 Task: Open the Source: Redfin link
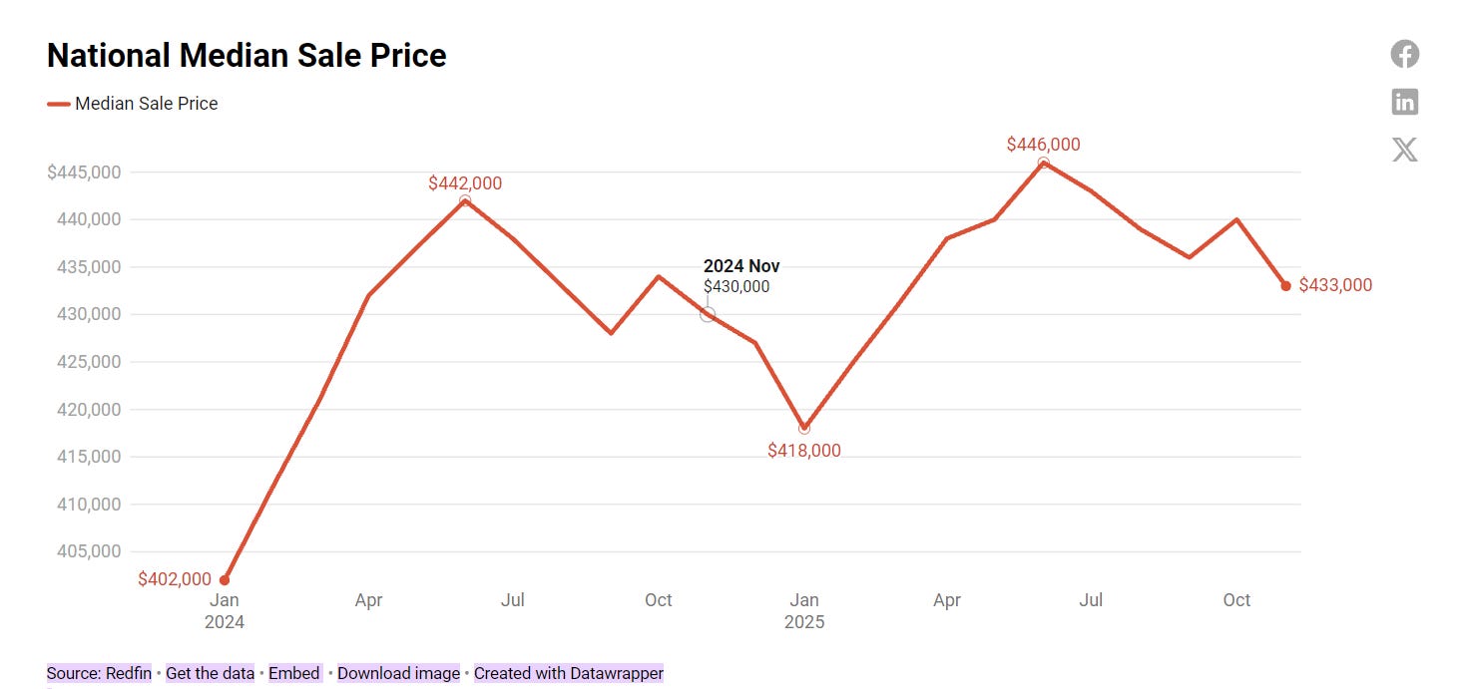coord(99,673)
